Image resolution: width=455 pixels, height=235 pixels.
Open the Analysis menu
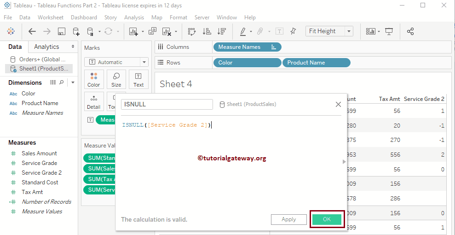[134, 18]
